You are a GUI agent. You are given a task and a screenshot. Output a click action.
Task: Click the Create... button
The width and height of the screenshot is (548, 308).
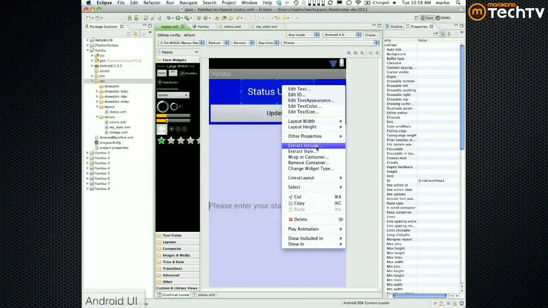(372, 35)
